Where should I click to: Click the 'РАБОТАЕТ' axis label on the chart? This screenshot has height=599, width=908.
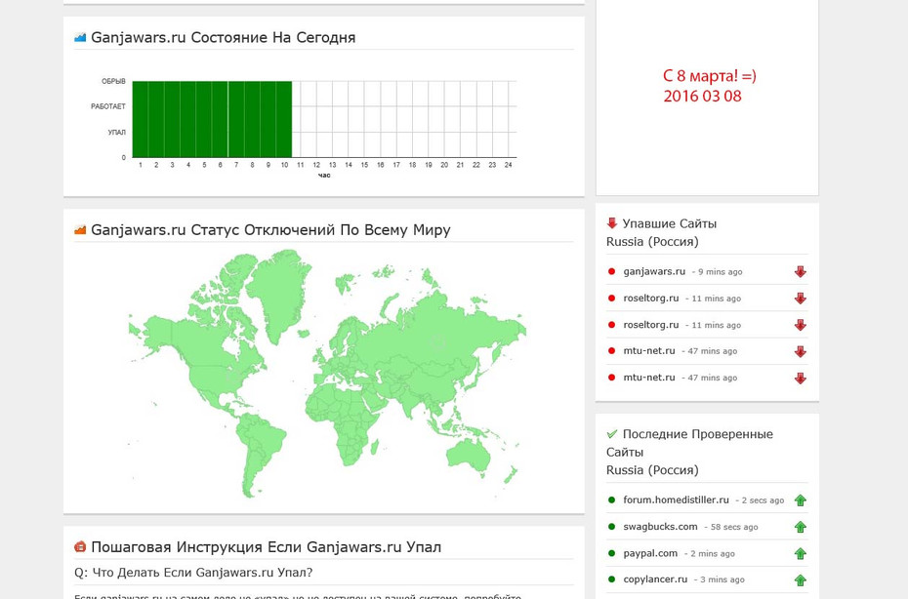click(108, 106)
